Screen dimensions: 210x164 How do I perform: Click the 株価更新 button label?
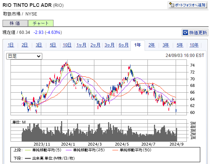[x=198, y=32]
